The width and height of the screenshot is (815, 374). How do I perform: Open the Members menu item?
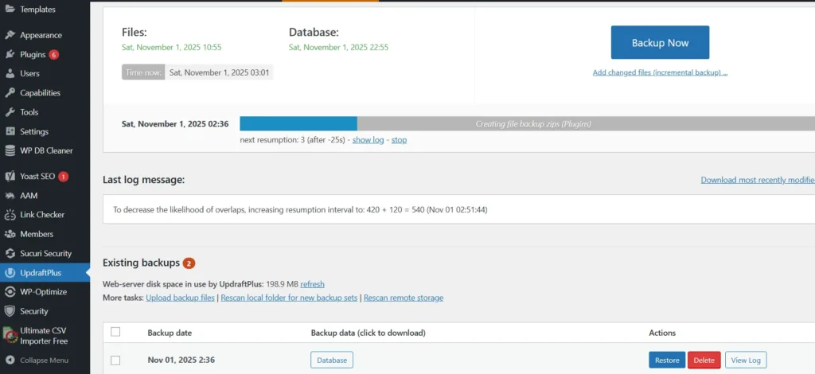click(37, 234)
